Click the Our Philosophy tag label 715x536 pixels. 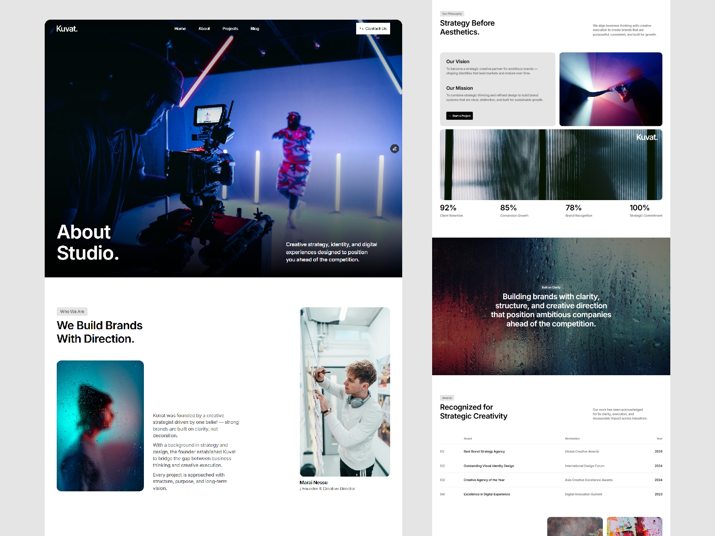(x=452, y=14)
